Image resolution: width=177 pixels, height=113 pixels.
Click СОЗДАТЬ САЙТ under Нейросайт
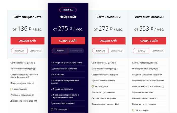(68, 41)
